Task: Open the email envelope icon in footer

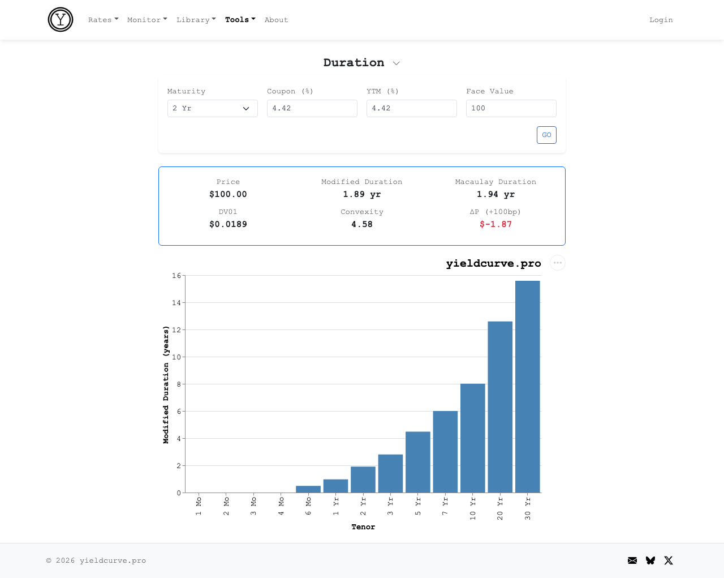Action: (632, 560)
